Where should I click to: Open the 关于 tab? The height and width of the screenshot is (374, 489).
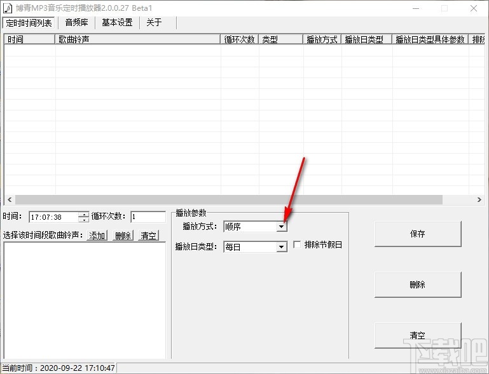pyautogui.click(x=154, y=22)
